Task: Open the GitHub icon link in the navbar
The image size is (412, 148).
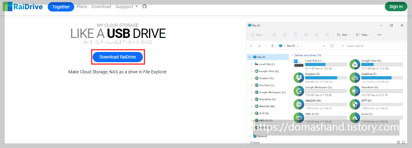Action: [x=144, y=7]
